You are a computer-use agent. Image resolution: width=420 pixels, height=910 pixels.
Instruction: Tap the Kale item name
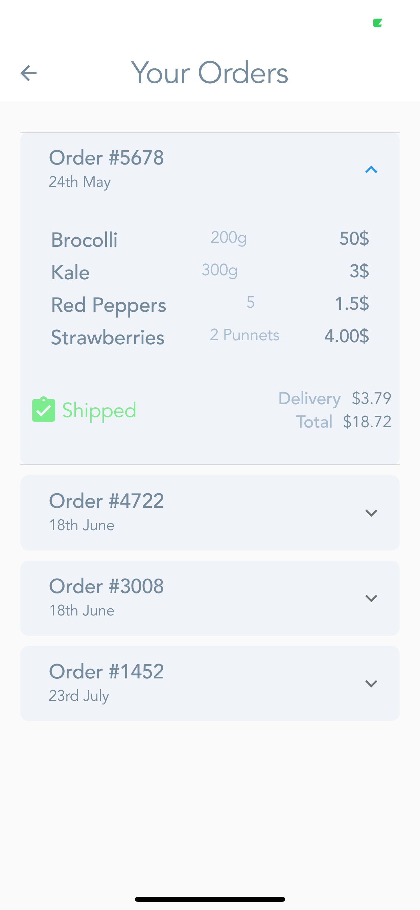[x=70, y=273]
